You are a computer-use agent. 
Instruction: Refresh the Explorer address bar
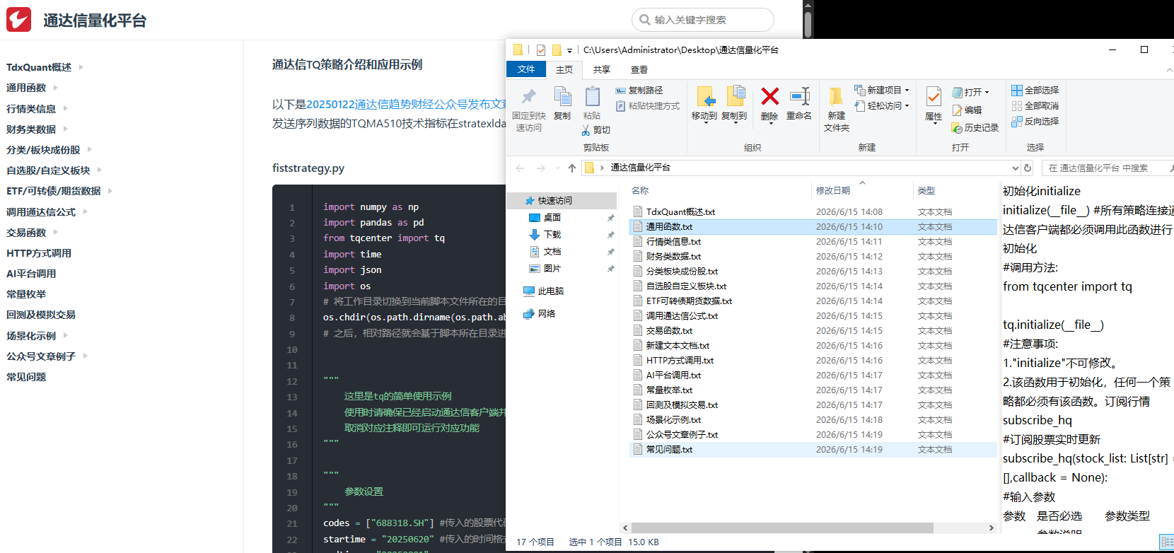(1028, 168)
